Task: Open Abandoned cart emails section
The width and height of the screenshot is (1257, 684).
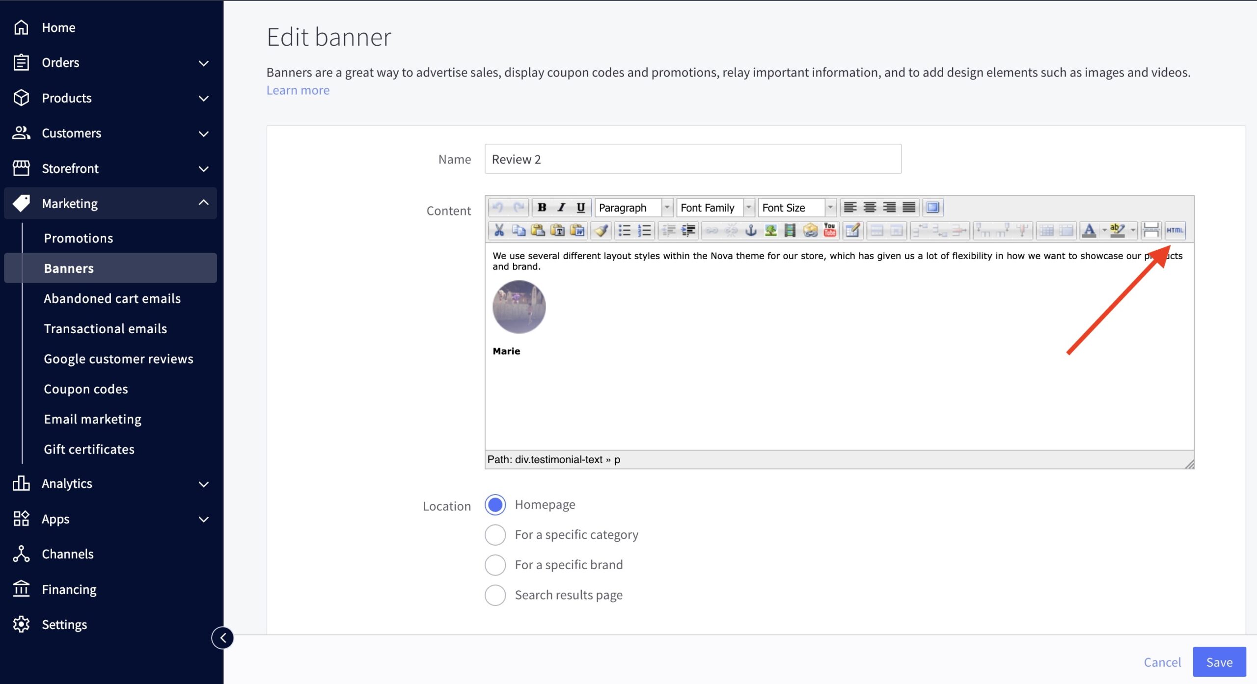Action: pos(112,299)
